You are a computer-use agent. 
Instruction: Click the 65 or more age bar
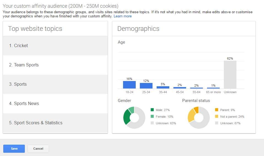(x=213, y=88)
